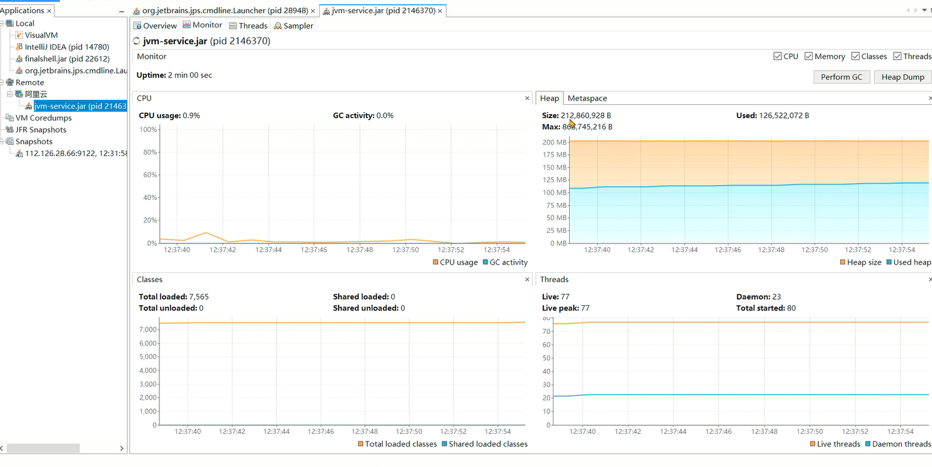Toggle the Memory checkbox
Image resolution: width=932 pixels, height=467 pixels.
tap(809, 56)
